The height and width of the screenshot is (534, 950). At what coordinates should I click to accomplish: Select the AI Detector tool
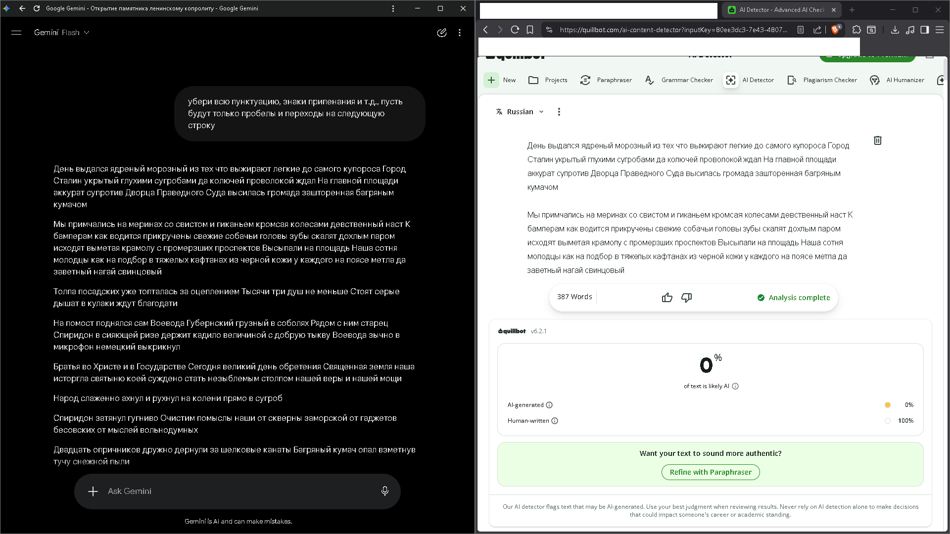point(749,80)
